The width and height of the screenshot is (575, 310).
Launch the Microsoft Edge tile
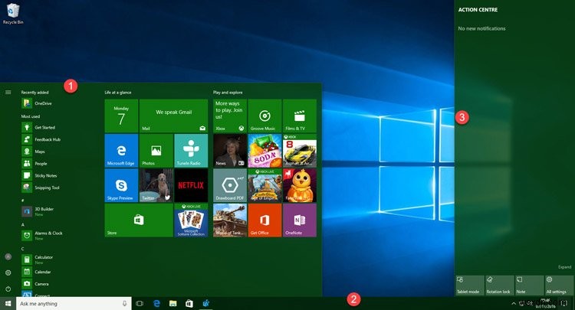(121, 151)
